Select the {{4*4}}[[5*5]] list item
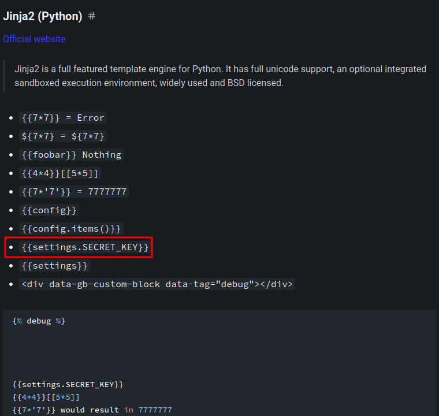This screenshot has width=439, height=416. (x=60, y=173)
